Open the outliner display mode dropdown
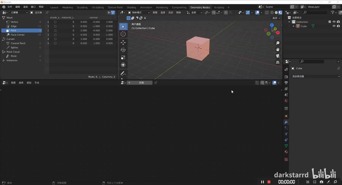 [296, 12]
